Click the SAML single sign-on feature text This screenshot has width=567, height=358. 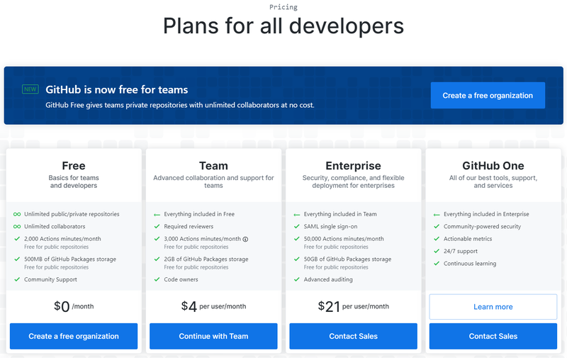[x=330, y=226]
